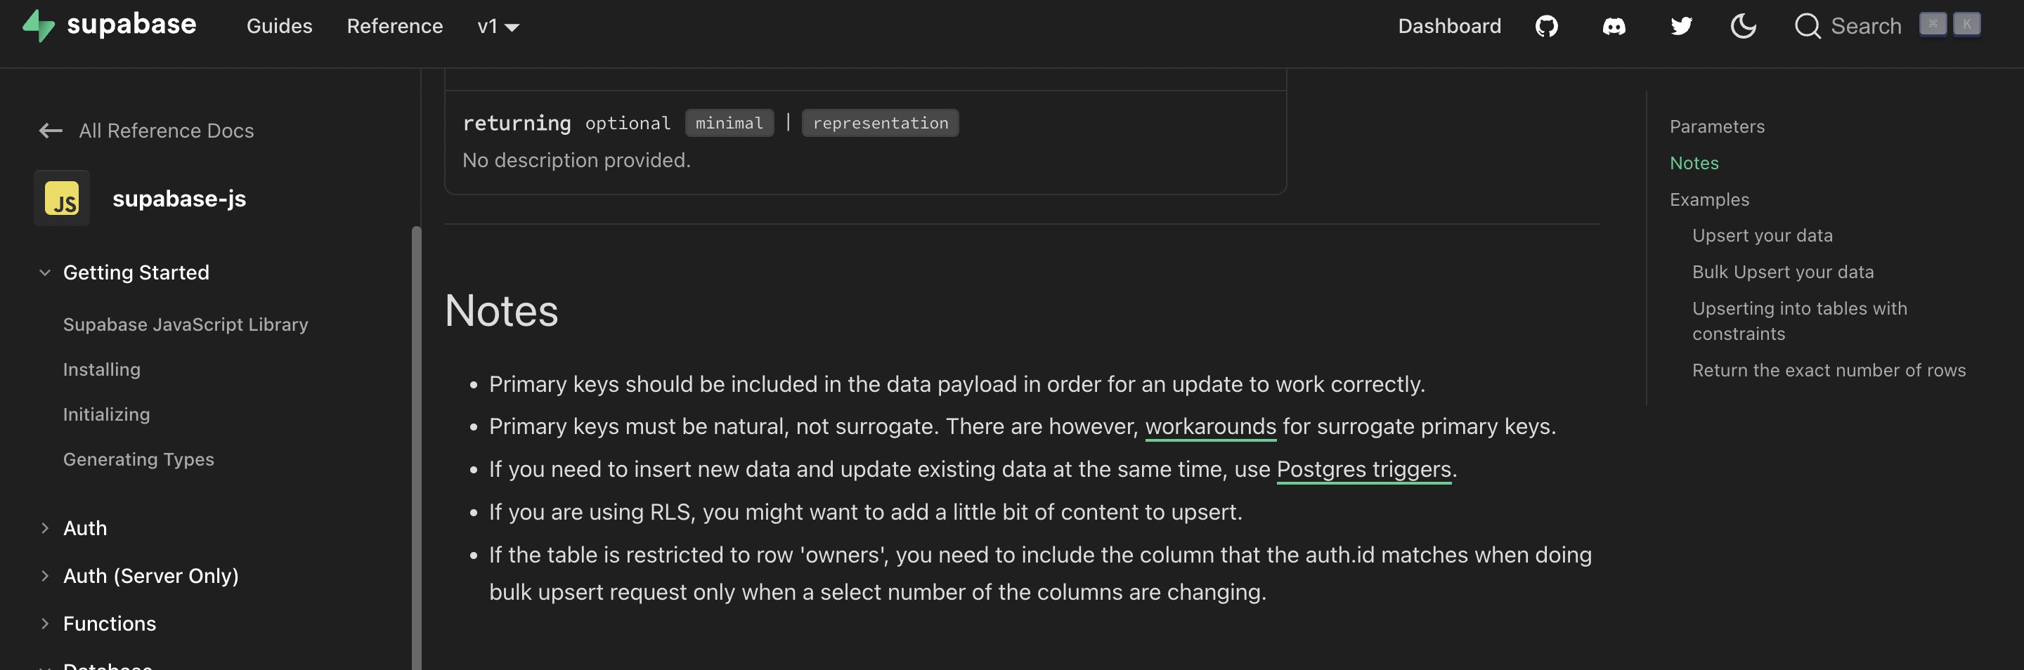Click the supabase-js JavaScript library icon
Screen dimensions: 2024x670
61,198
